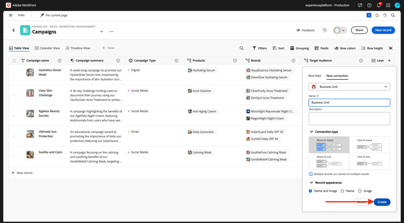
Task: Switch to Timeline View tab
Action: [x=78, y=48]
